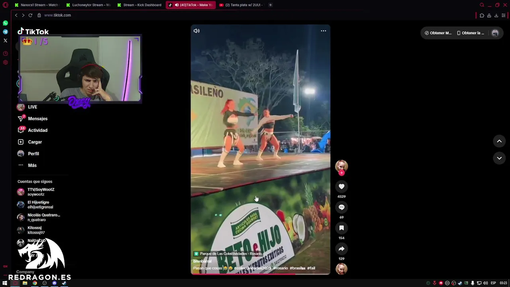This screenshot has height=287, width=510.
Task: Bookmark this video
Action: click(x=341, y=228)
